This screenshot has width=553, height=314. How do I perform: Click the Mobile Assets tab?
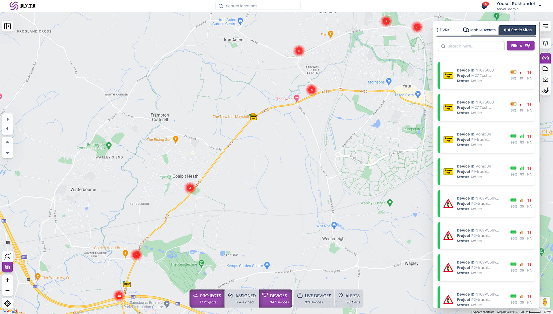click(x=479, y=30)
